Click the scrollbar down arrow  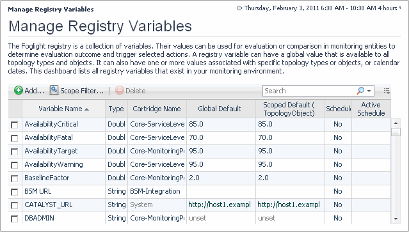coord(396,219)
